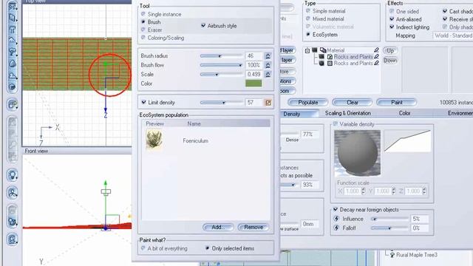Select Simple material type

point(308,11)
